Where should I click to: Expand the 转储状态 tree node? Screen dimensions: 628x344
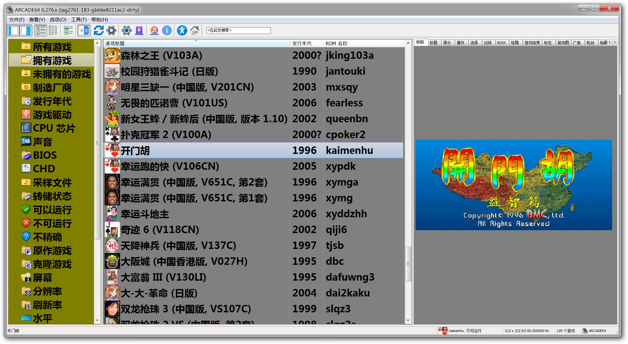pos(15,196)
